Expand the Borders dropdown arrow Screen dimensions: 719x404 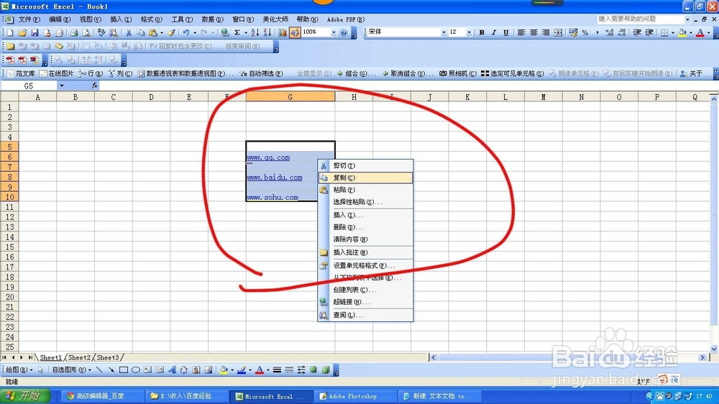pyautogui.click(x=673, y=32)
